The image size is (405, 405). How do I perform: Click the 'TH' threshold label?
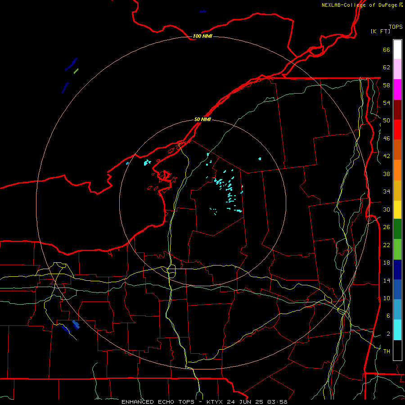coord(387,351)
